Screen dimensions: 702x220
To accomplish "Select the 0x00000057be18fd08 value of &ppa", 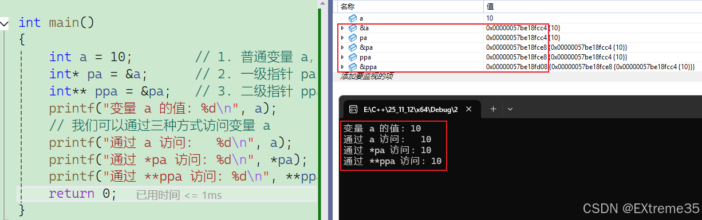I will pyautogui.click(x=517, y=67).
